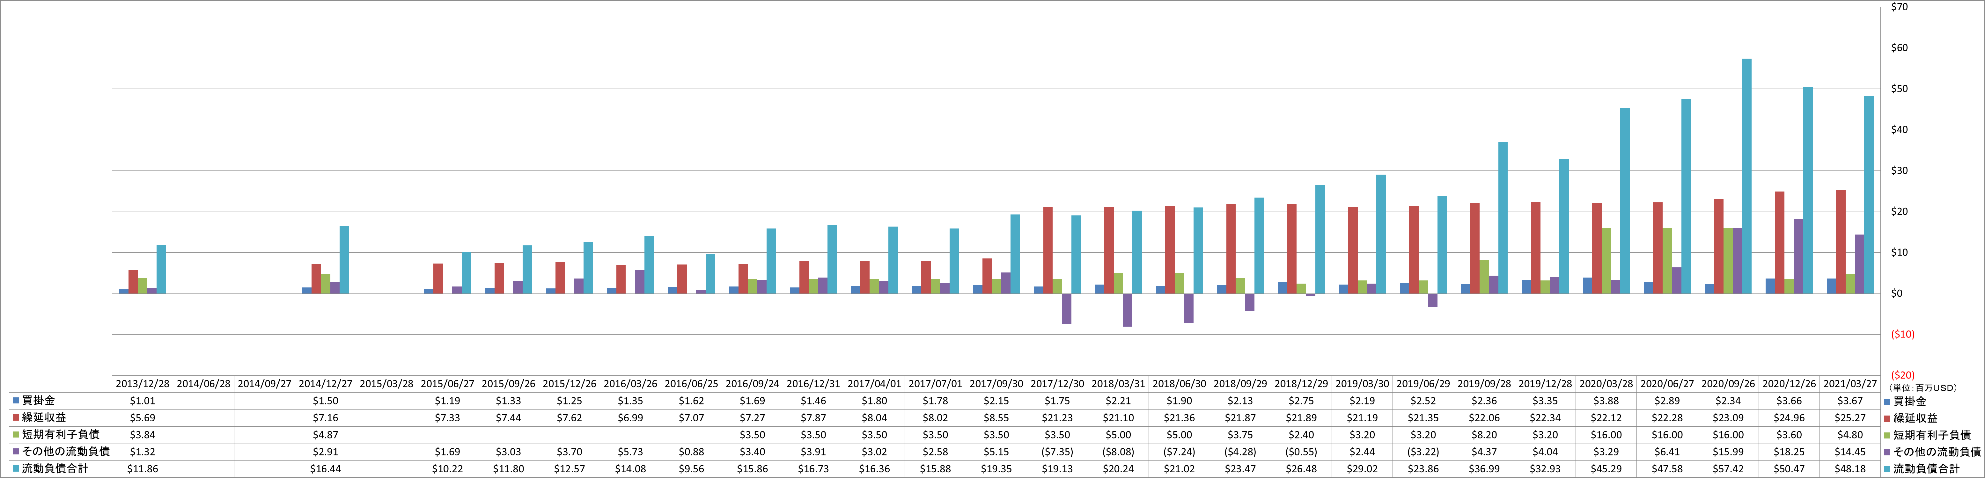Click the negative purple bar for 2018/03/31
Screen dimensions: 1985x478
pyautogui.click(x=1127, y=309)
